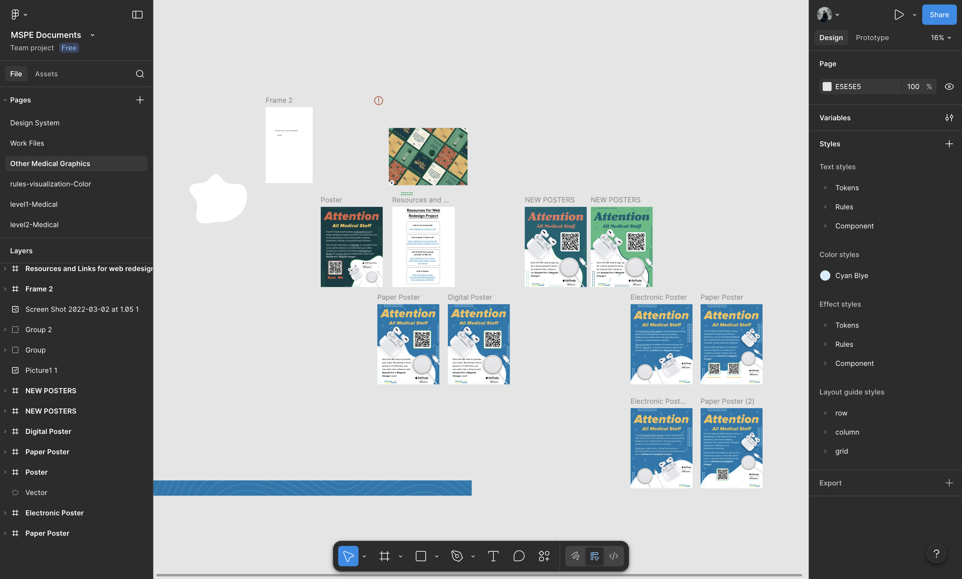Viewport: 962px width, 579px height.
Task: Click the red warning icon on canvas
Action: point(378,101)
